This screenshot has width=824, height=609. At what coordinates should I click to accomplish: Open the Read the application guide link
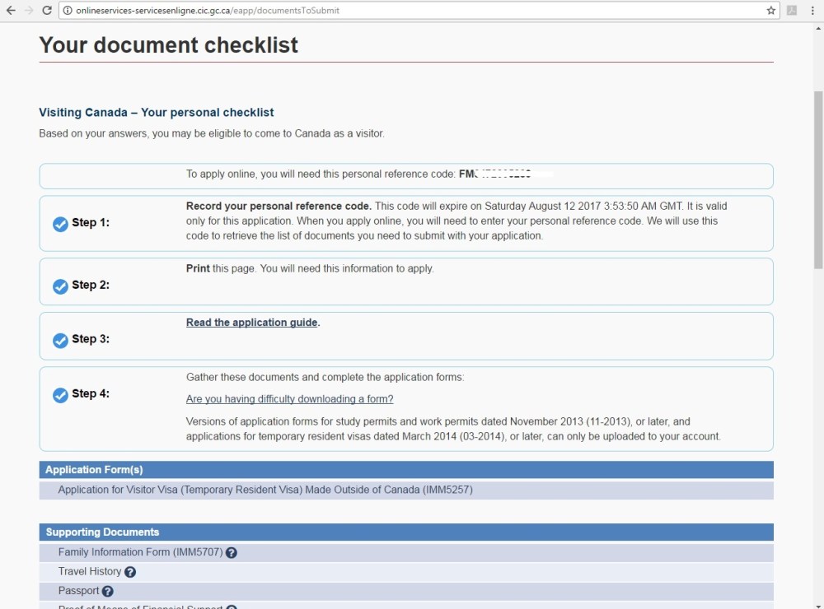coord(252,323)
